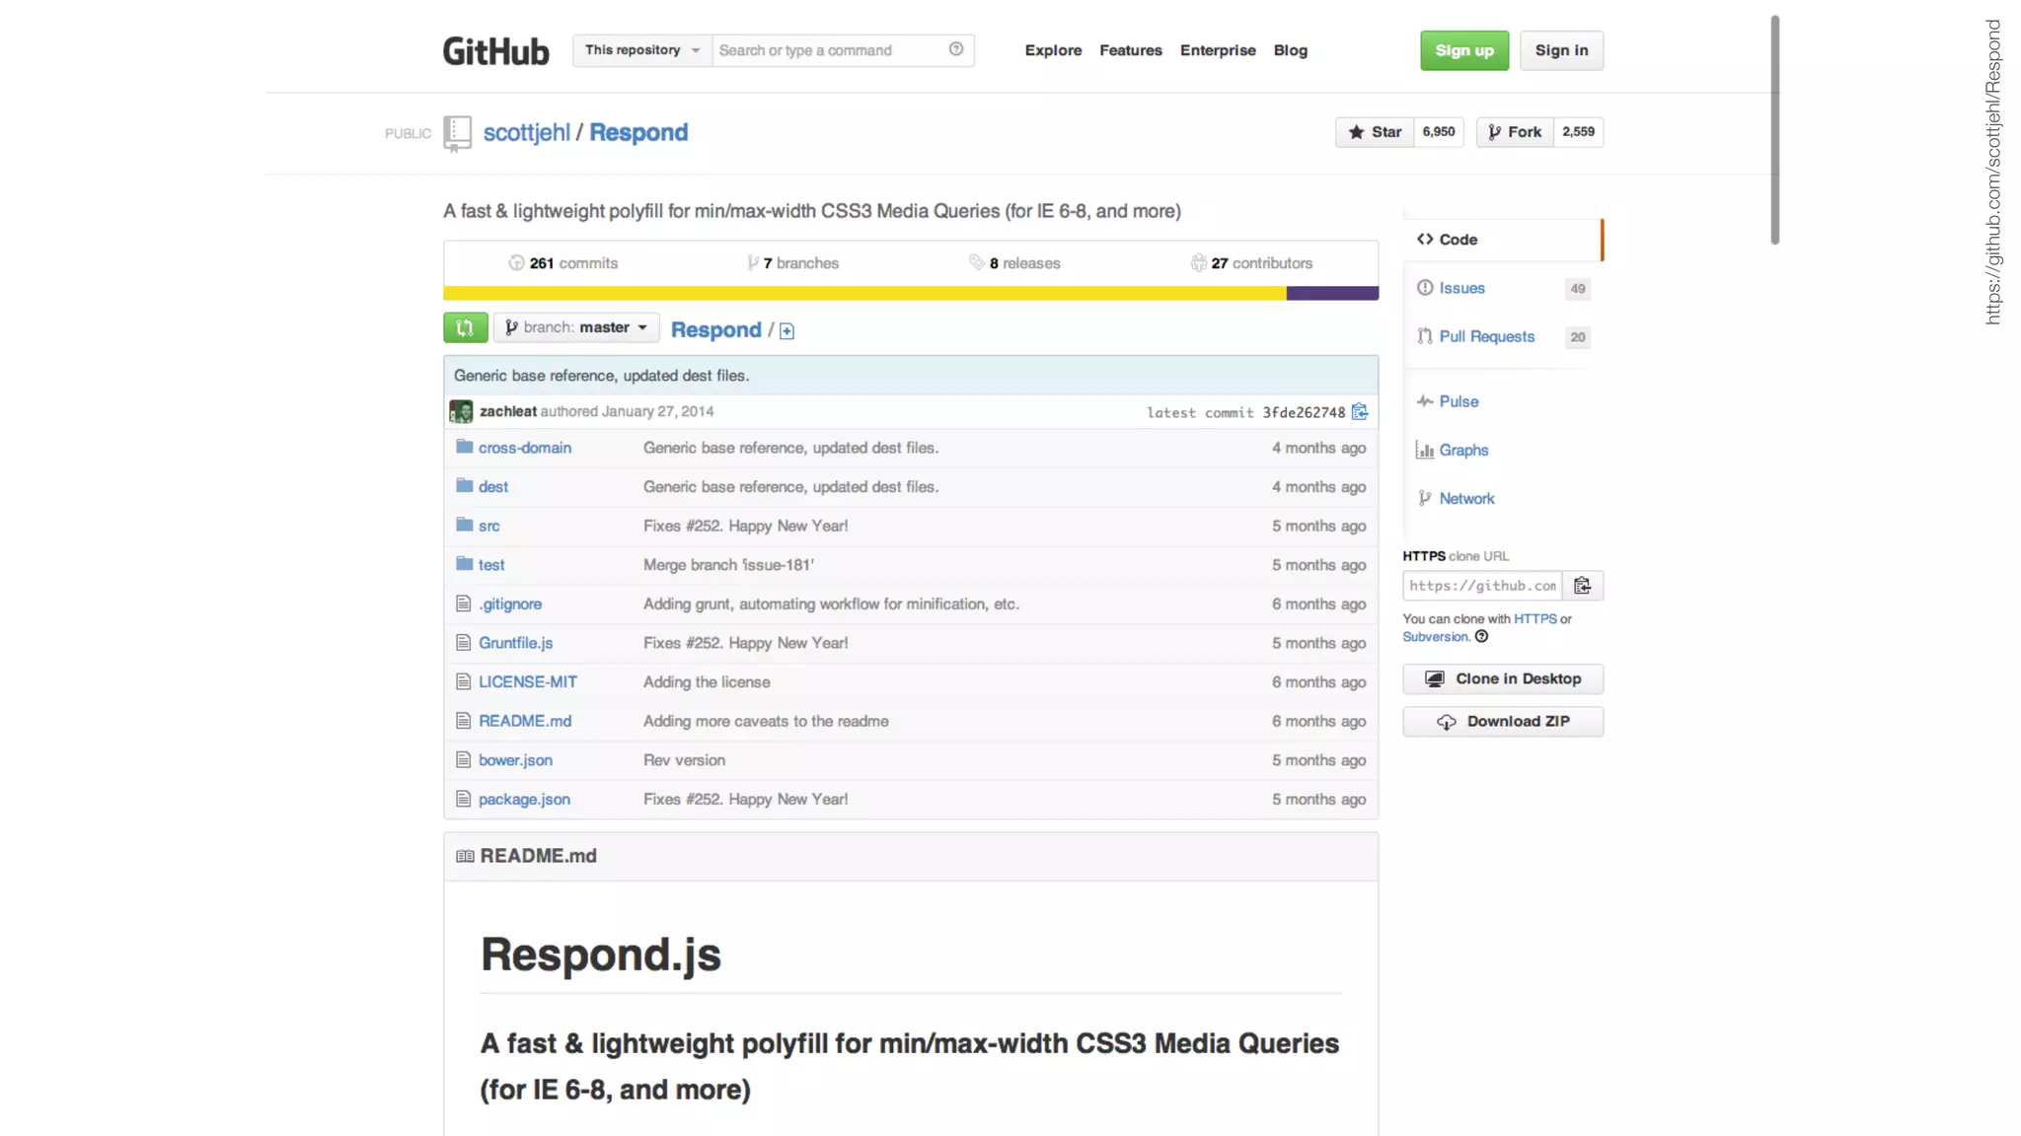
Task: Click the test folder icon
Action: tap(464, 564)
